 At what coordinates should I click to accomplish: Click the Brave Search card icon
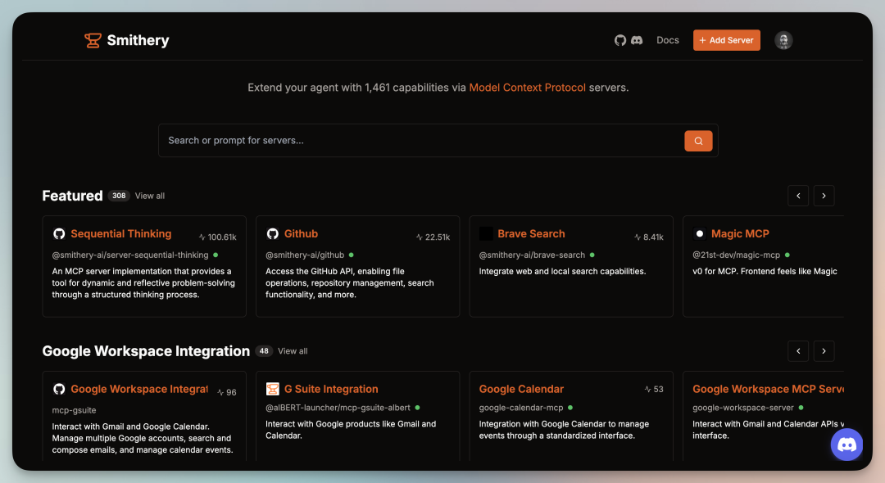(486, 234)
